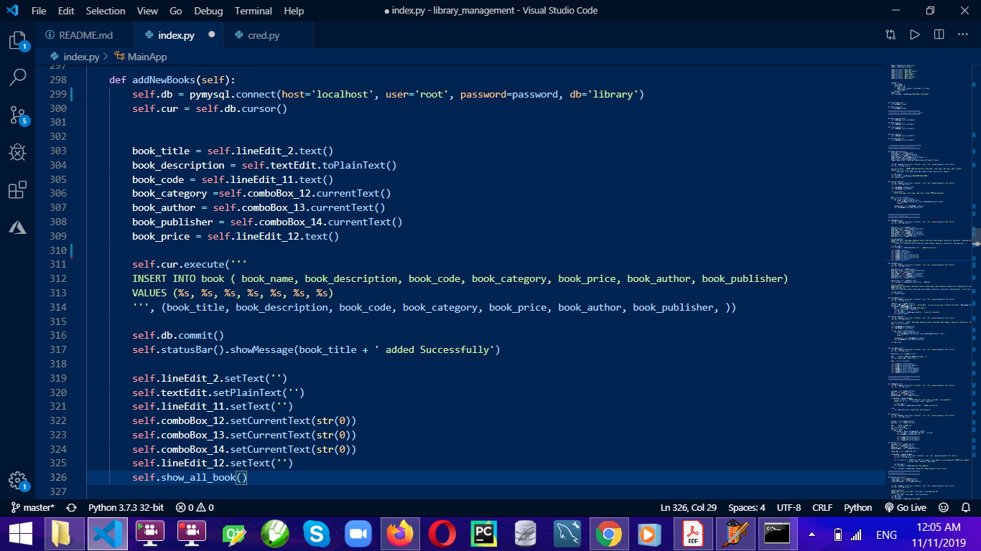Open the Search view in activity bar
Screen dimensions: 981x551
pyautogui.click(x=17, y=77)
